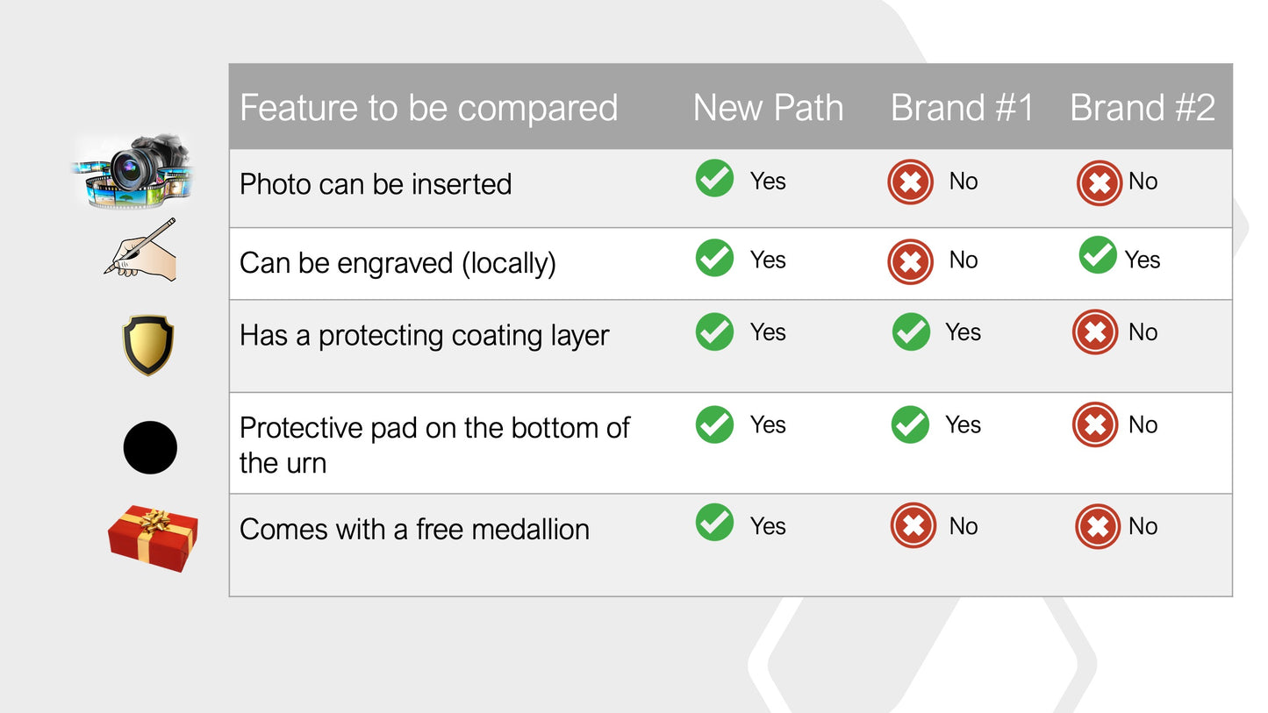This screenshot has height=713, width=1268.
Task: Select the 'New Path' column header
Action: tap(768, 108)
